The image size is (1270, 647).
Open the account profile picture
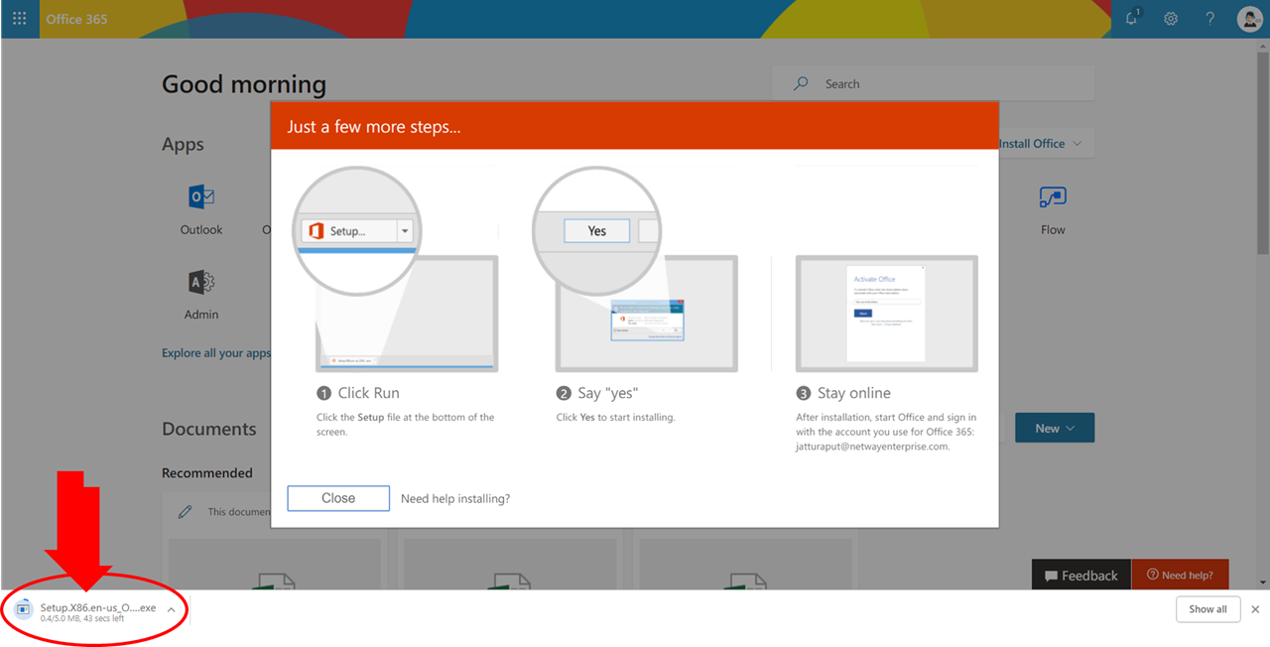[x=1249, y=19]
